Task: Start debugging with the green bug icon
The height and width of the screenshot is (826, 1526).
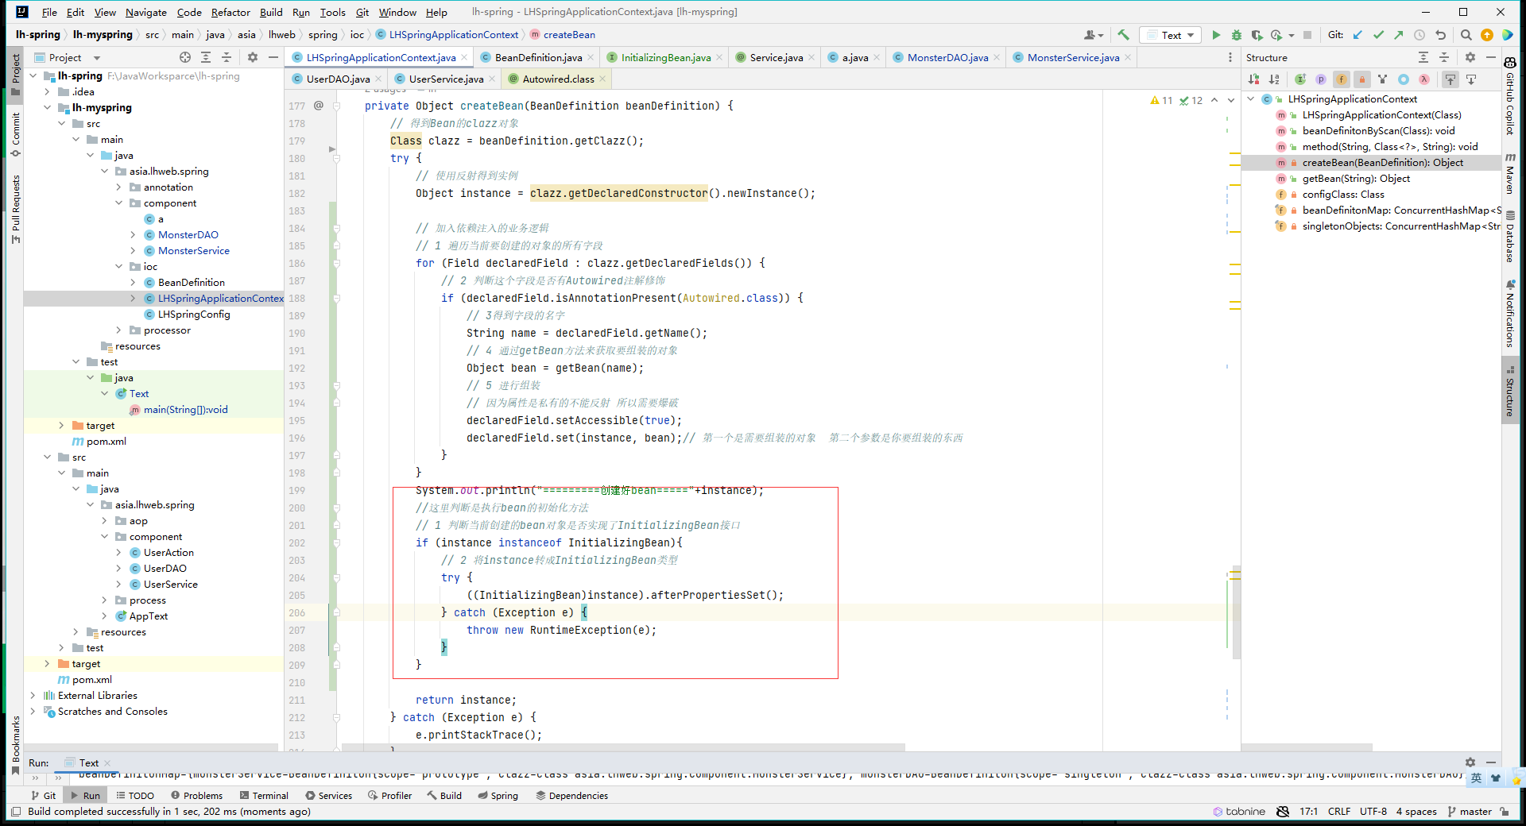Action: pyautogui.click(x=1236, y=35)
